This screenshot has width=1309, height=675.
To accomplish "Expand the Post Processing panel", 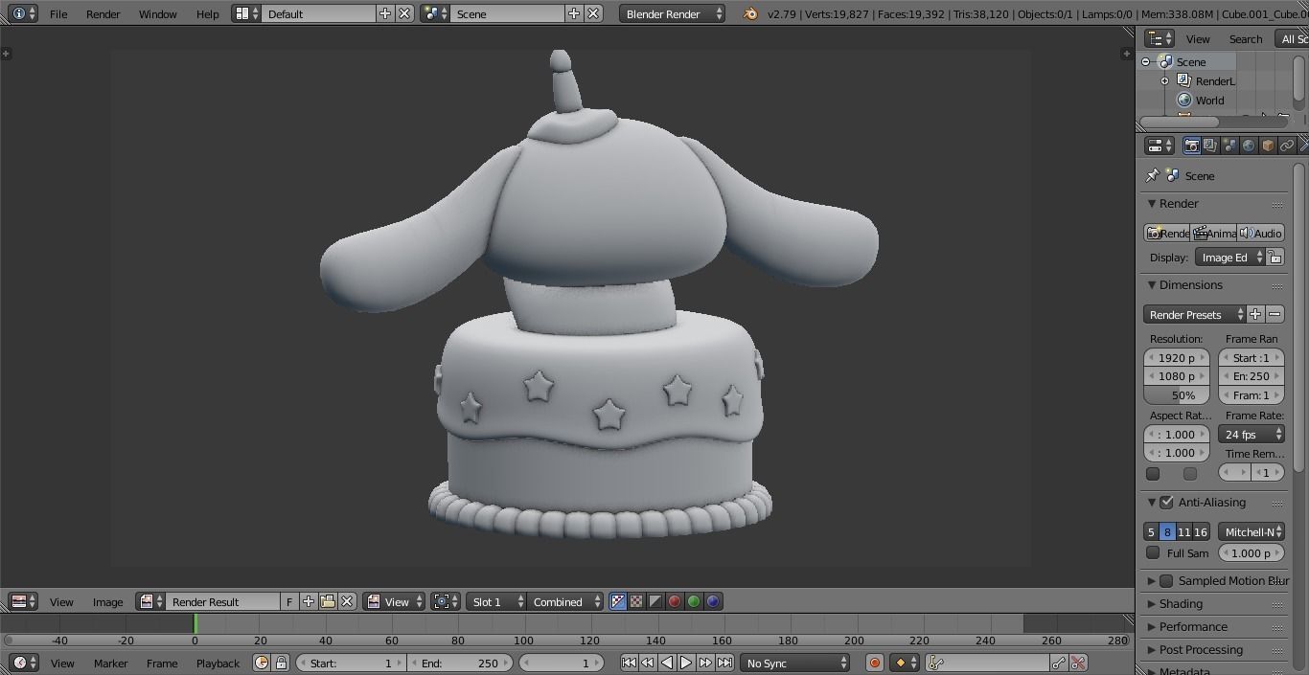I will [x=1153, y=649].
